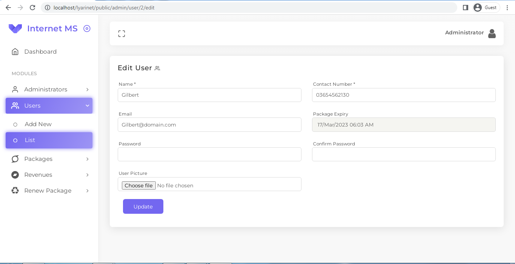
Task: Select Add New under Users
Action: (x=38, y=124)
